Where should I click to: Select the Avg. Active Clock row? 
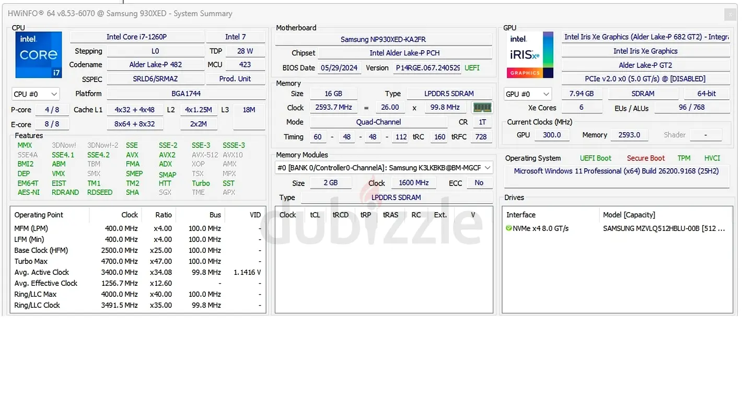[x=138, y=272]
